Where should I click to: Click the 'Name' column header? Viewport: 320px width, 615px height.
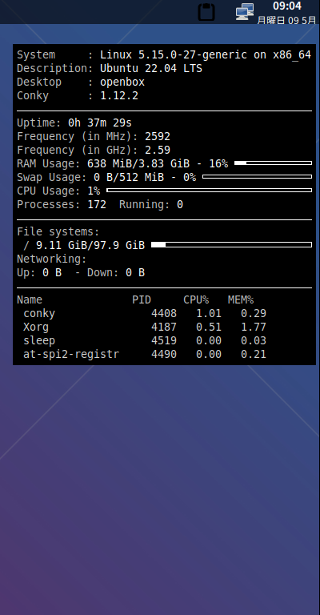point(30,300)
